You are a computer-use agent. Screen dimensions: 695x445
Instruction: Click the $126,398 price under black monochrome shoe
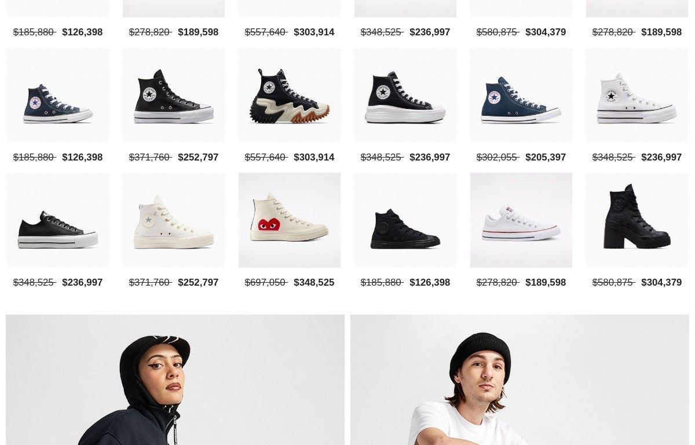click(x=430, y=283)
